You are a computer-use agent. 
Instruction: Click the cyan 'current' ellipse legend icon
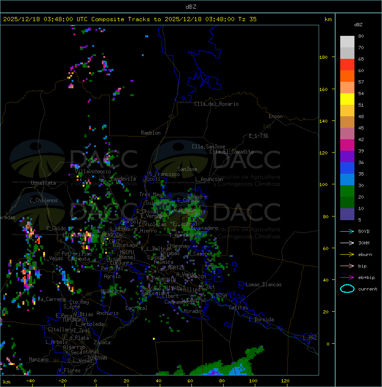click(347, 289)
